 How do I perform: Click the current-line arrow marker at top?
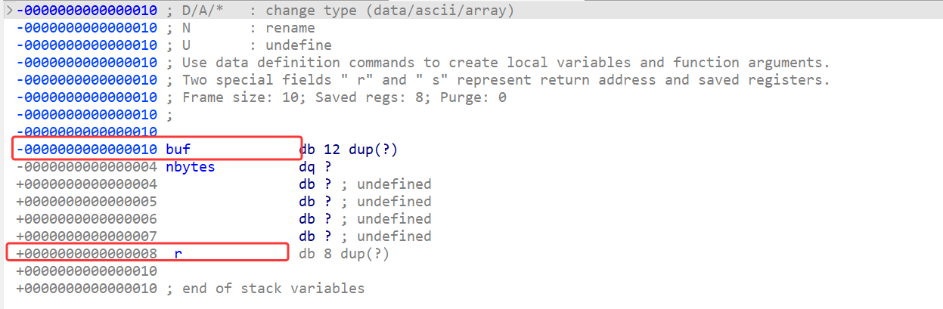click(8, 11)
